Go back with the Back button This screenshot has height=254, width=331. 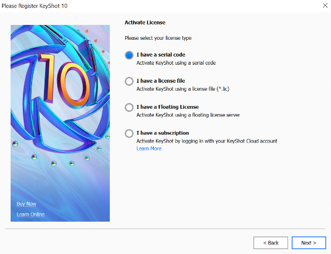[271, 243]
